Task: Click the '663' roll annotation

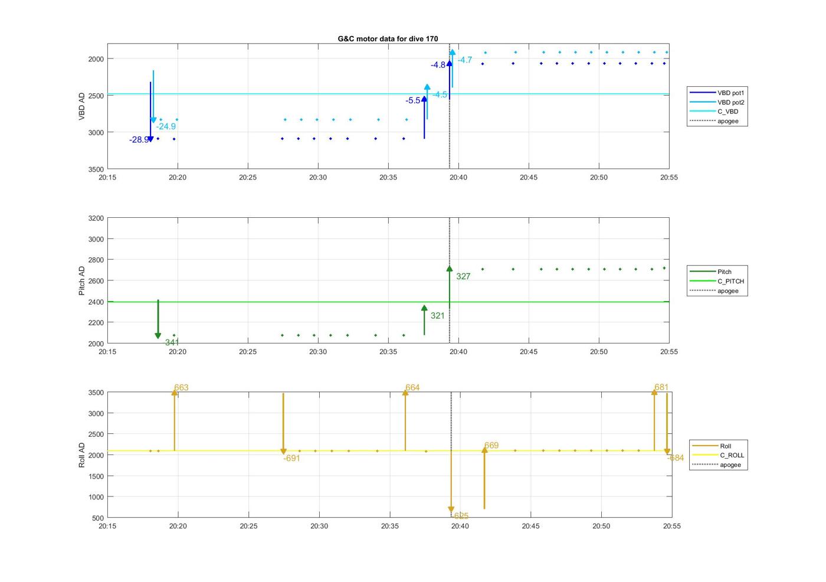Action: (x=181, y=388)
